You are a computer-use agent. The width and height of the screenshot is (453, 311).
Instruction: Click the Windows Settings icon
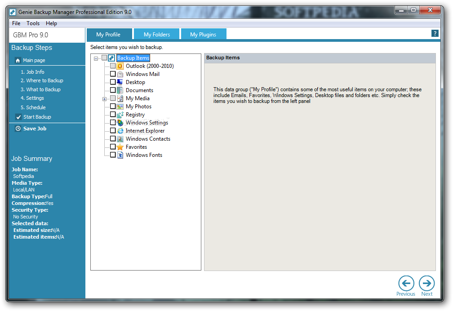(120, 123)
